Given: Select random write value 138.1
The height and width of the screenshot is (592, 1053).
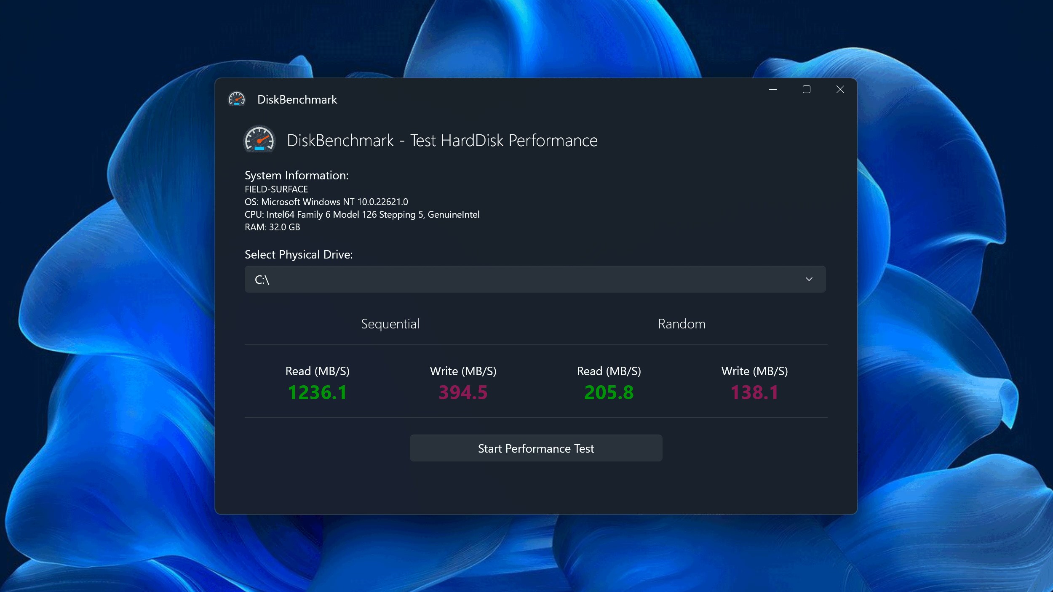Looking at the screenshot, I should [754, 392].
